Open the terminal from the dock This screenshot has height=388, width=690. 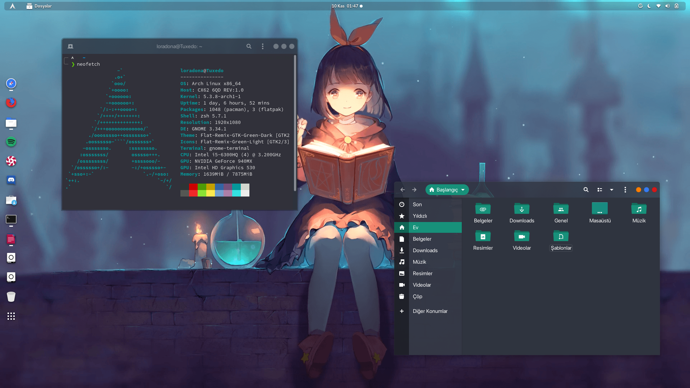(x=11, y=219)
